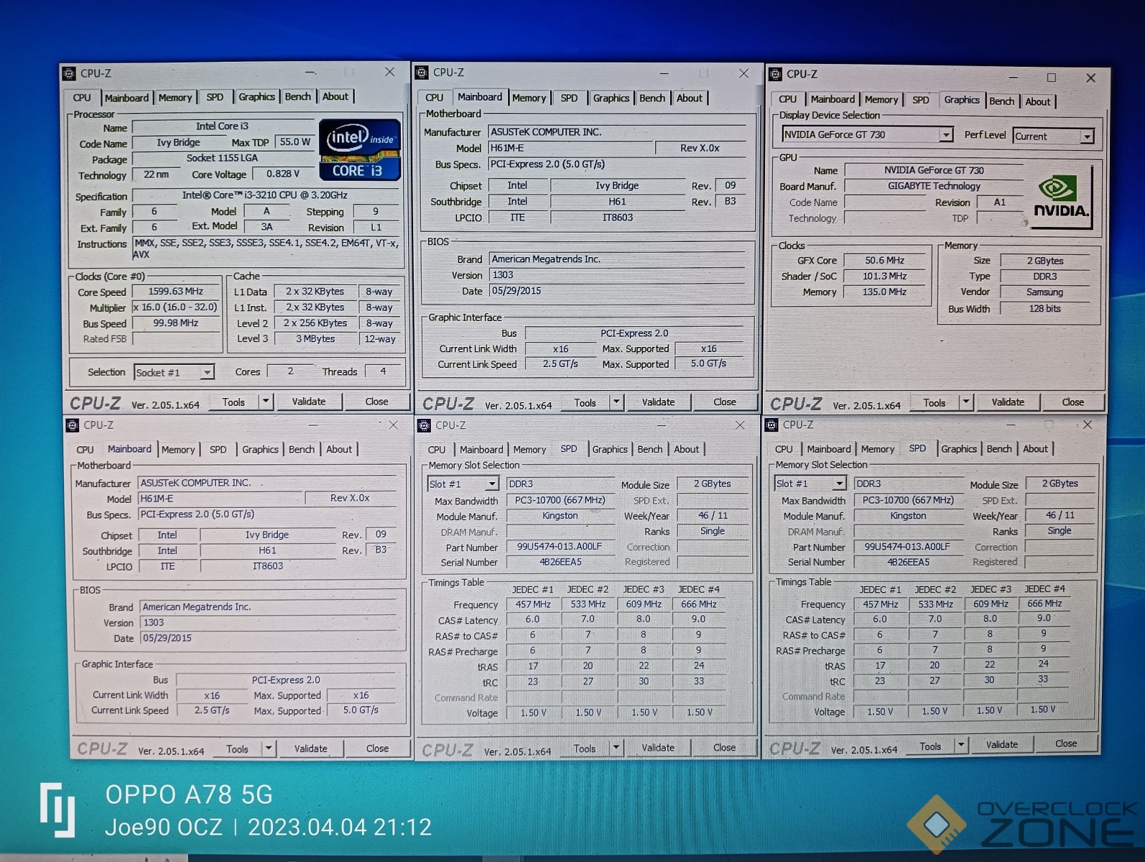Click the Max TDP value 55.0 W
Image resolution: width=1145 pixels, height=862 pixels.
pyautogui.click(x=295, y=142)
